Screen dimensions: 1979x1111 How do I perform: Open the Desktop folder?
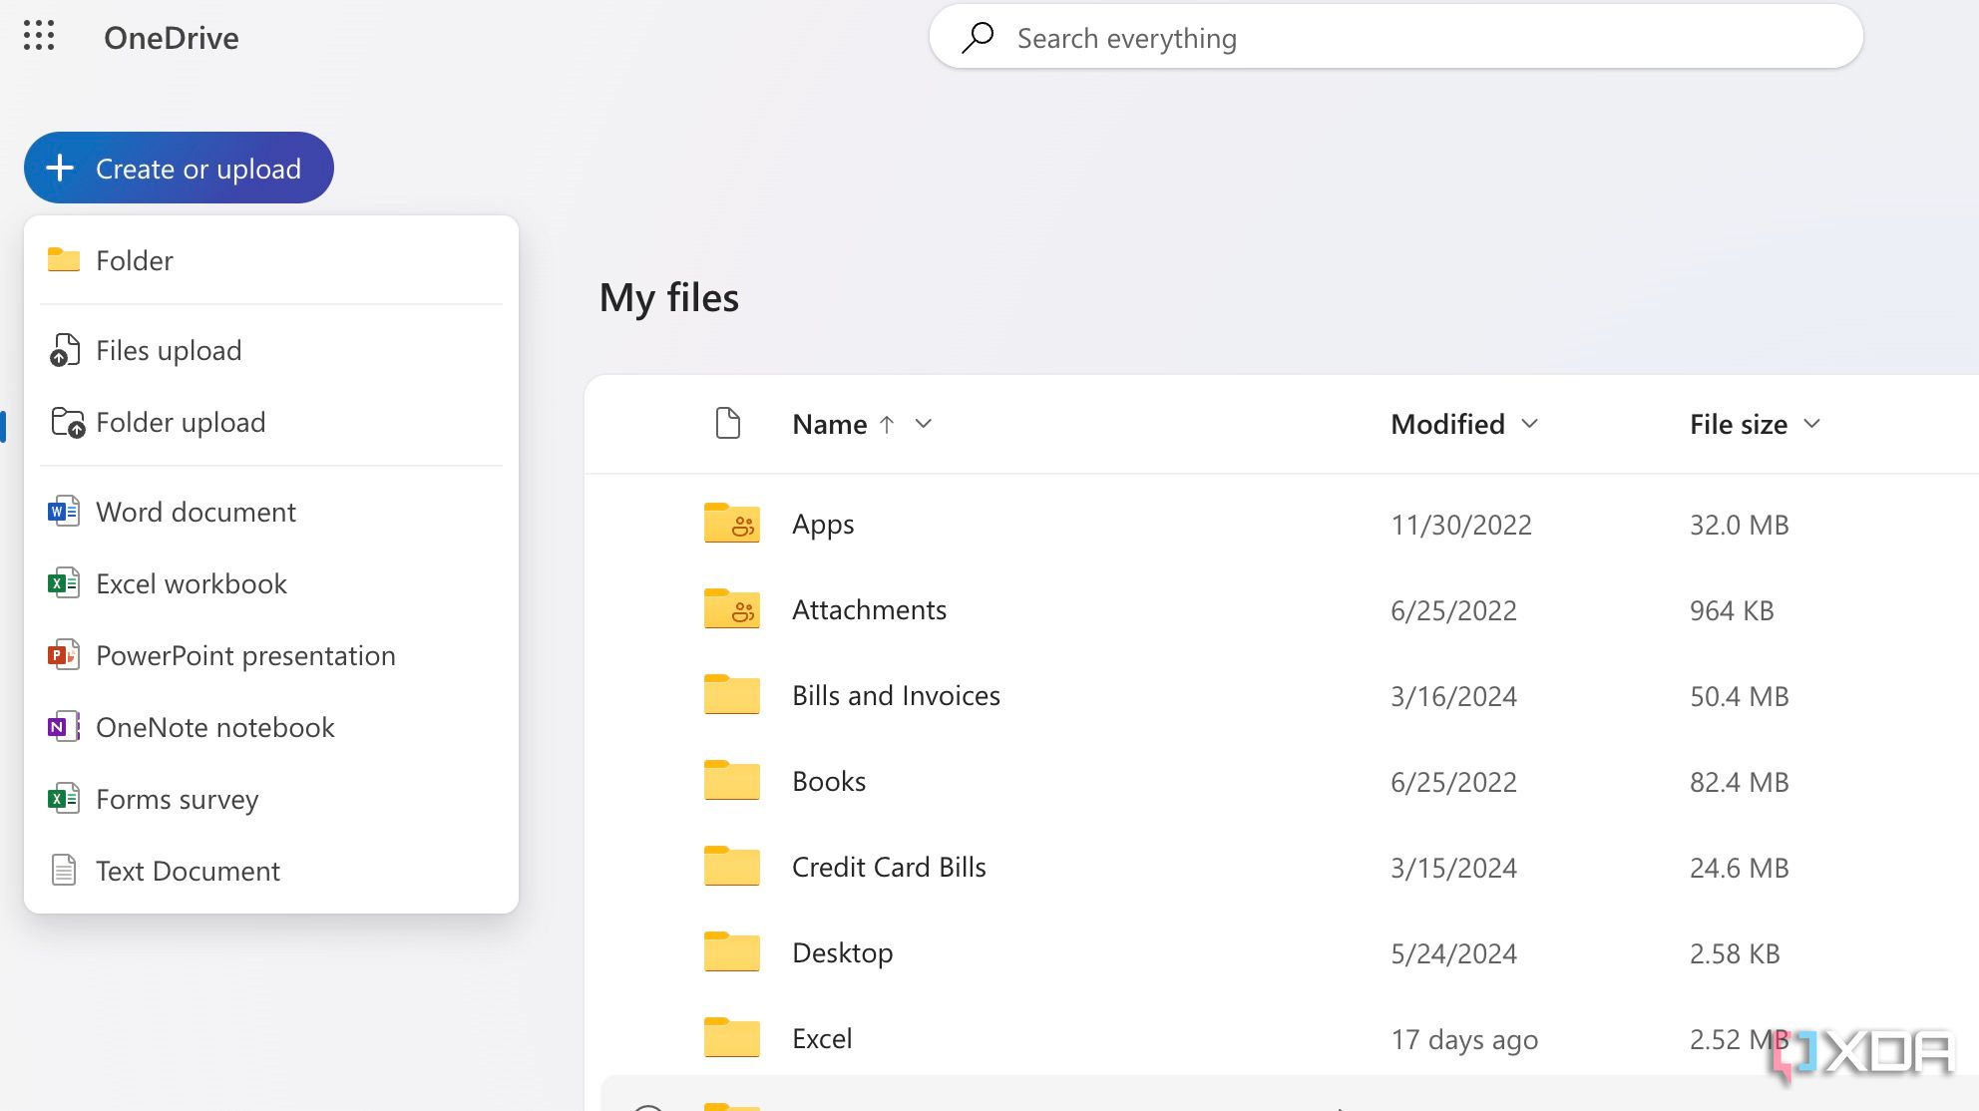(x=842, y=953)
